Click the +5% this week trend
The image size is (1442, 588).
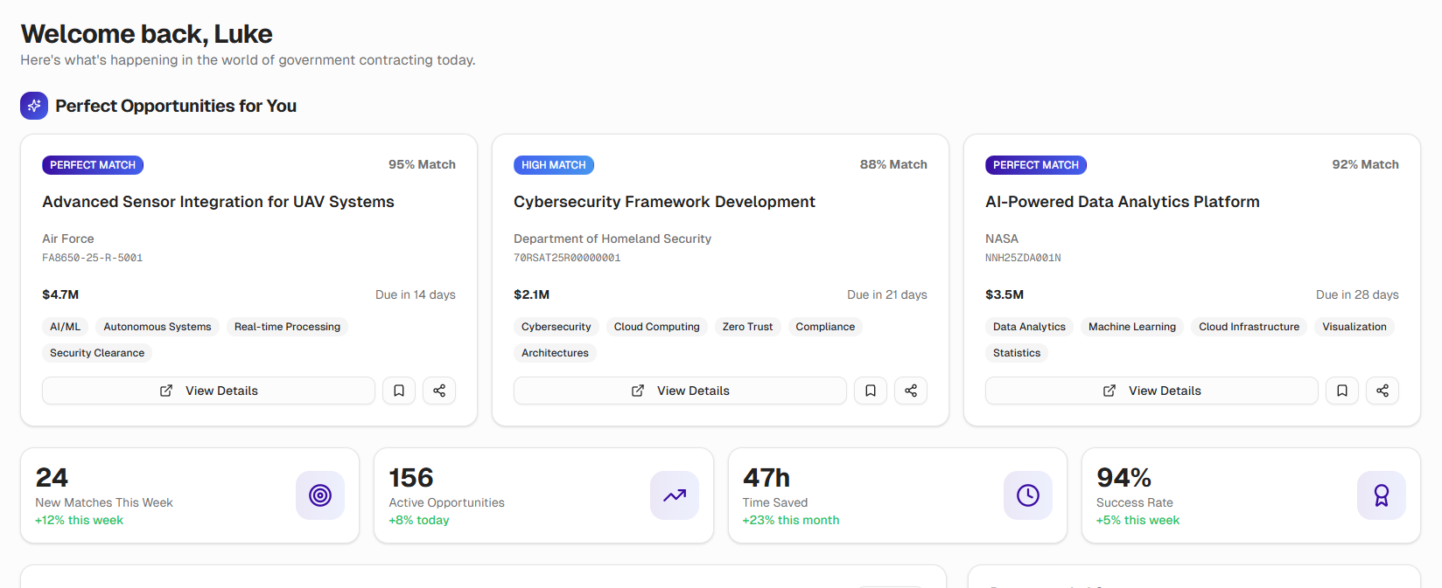click(1137, 520)
